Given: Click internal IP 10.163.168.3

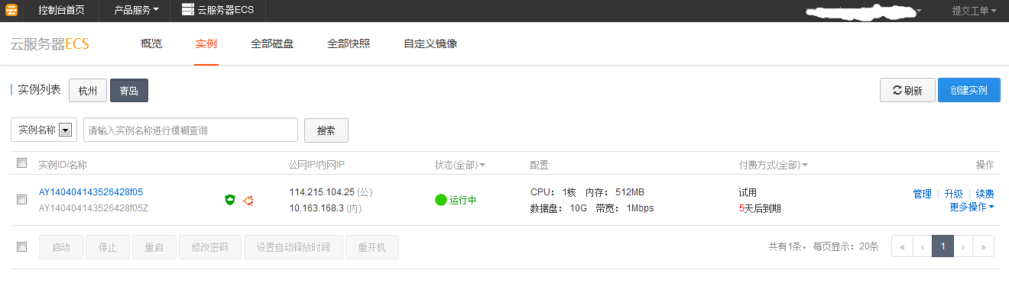Looking at the screenshot, I should coord(316,207).
